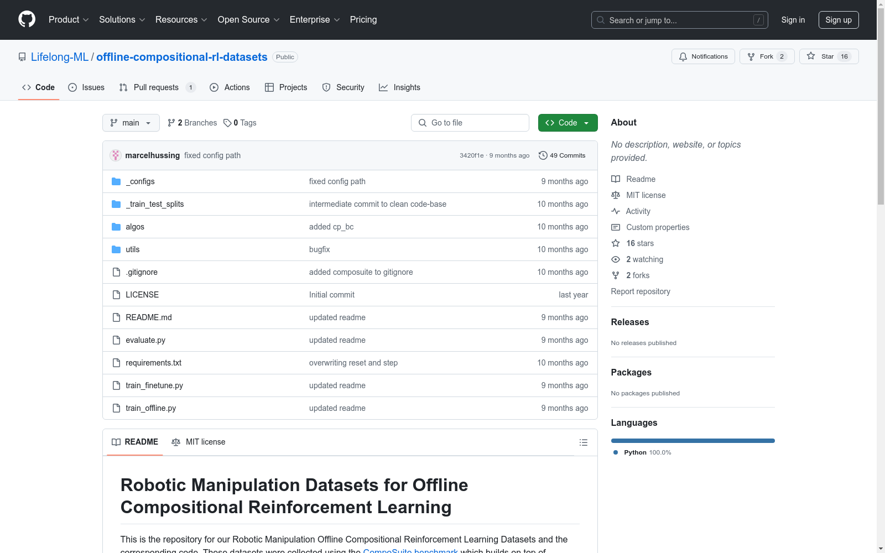885x553 pixels.
Task: Open the main branch selector
Action: coord(131,123)
